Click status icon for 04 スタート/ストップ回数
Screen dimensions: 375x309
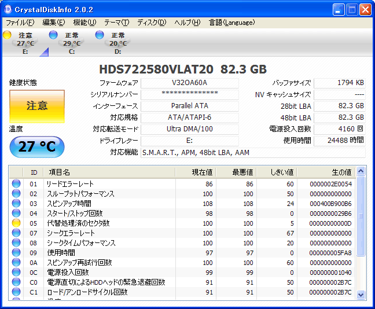pos(16,213)
